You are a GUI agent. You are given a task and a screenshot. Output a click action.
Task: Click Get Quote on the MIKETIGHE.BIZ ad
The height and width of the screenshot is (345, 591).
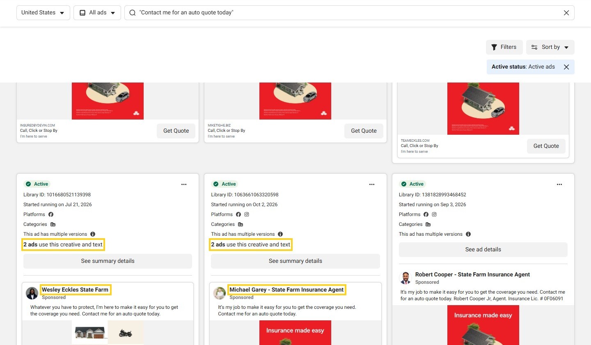tap(364, 131)
